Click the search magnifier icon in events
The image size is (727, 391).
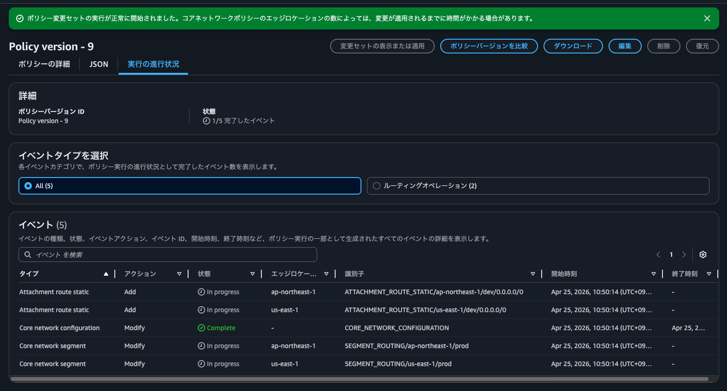28,255
